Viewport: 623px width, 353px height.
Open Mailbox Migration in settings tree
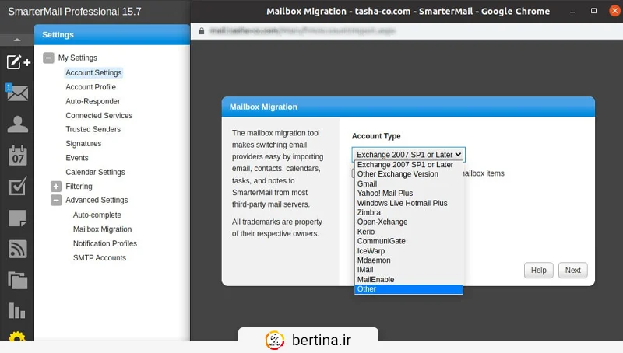[x=102, y=229]
